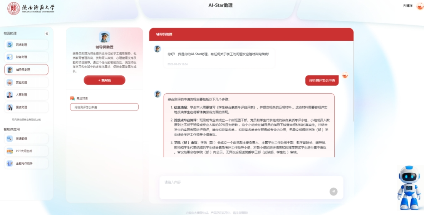Collapse the 校园助理 sidebar with double chevron
424x215 pixels.
(47, 34)
